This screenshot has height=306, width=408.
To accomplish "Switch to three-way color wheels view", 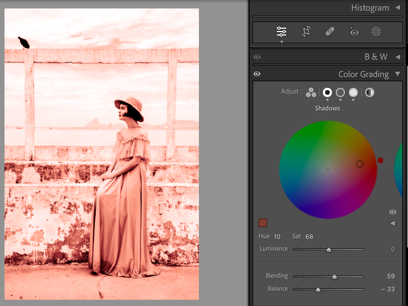I will coord(311,92).
